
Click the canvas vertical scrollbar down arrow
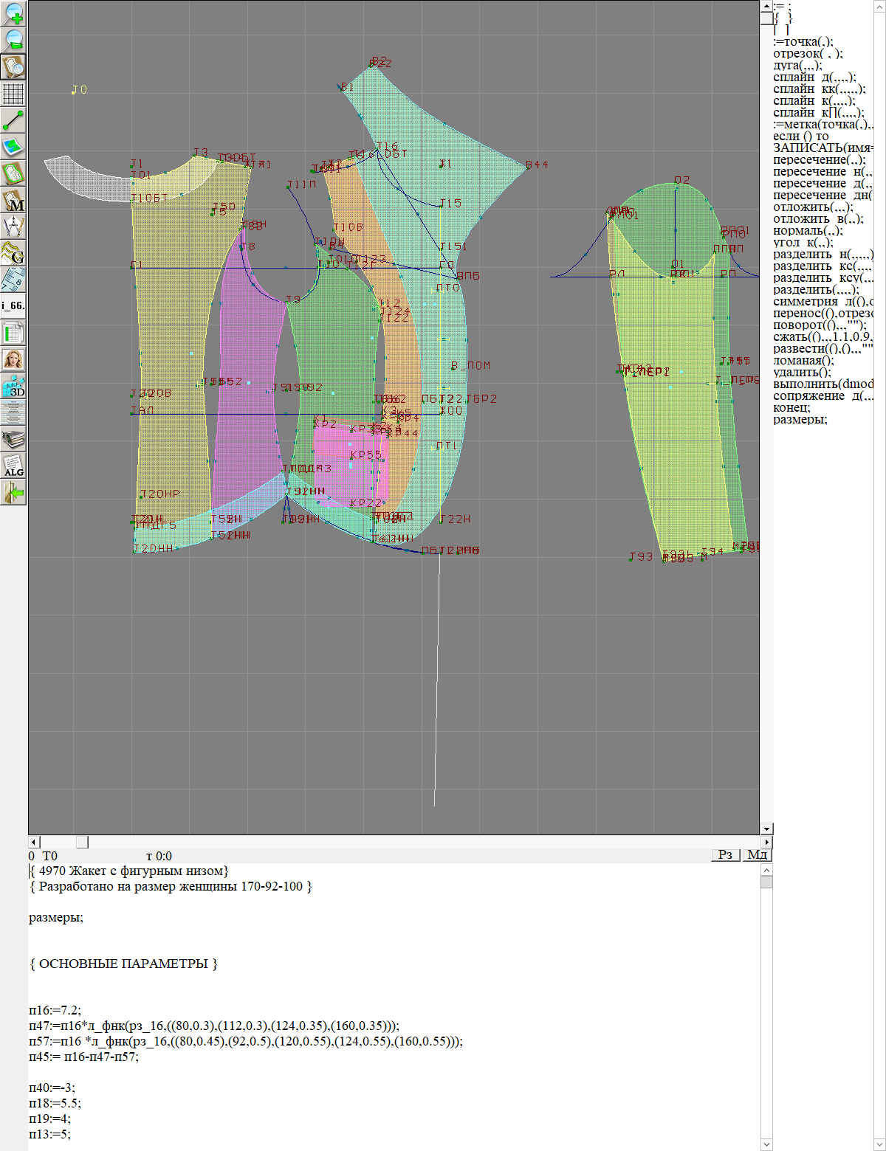point(766,829)
